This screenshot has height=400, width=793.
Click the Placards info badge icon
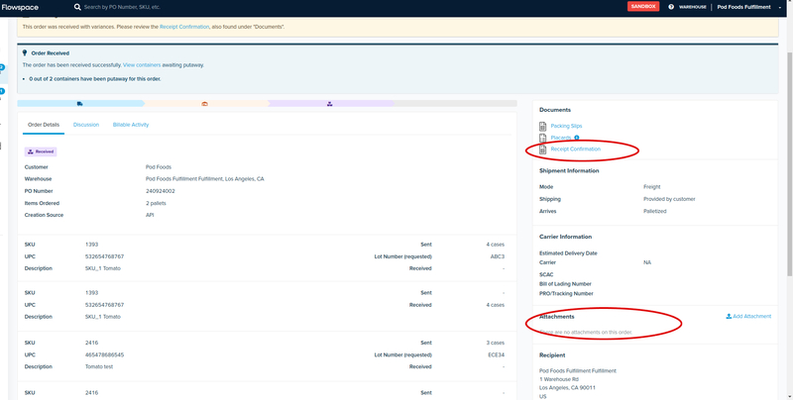577,138
